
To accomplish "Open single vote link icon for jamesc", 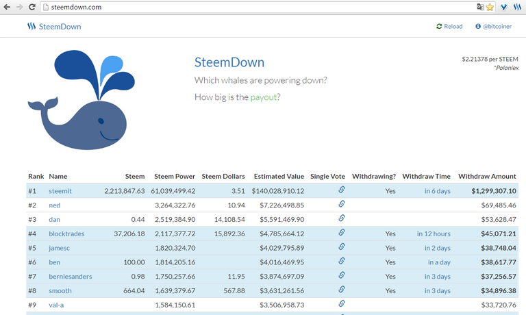I will (x=342, y=247).
